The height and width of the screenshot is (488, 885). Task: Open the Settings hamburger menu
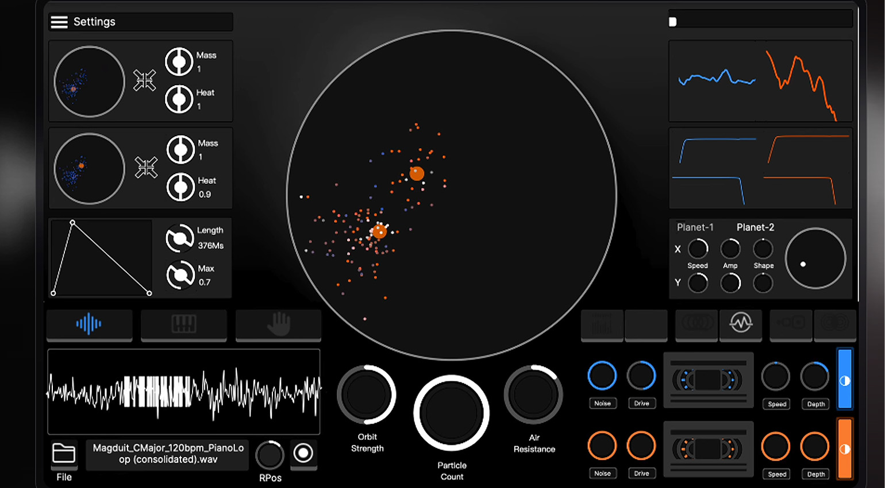pyautogui.click(x=59, y=22)
